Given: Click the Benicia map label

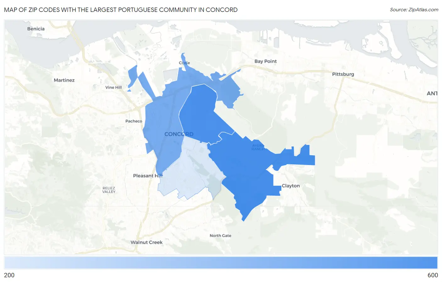Looking at the screenshot, I should (x=36, y=29).
